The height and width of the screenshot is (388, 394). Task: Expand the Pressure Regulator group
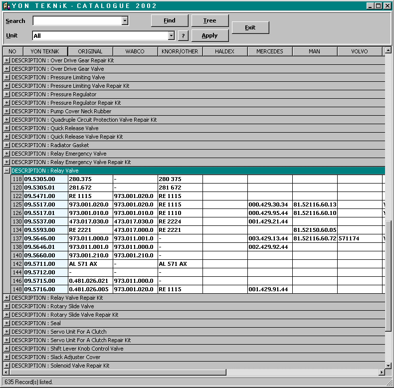tap(7, 94)
